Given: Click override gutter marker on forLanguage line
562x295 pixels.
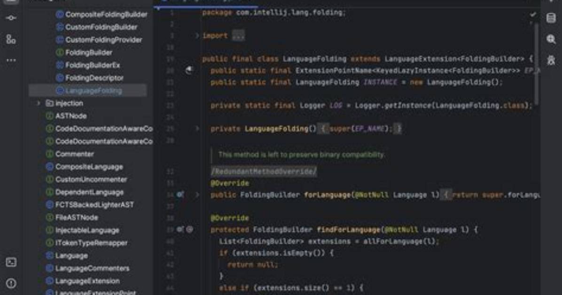Looking at the screenshot, I should pos(180,194).
